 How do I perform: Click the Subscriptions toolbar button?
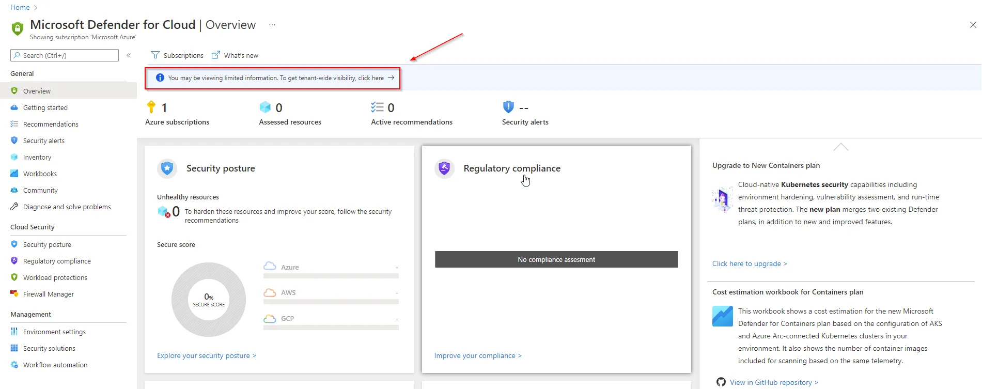click(177, 55)
